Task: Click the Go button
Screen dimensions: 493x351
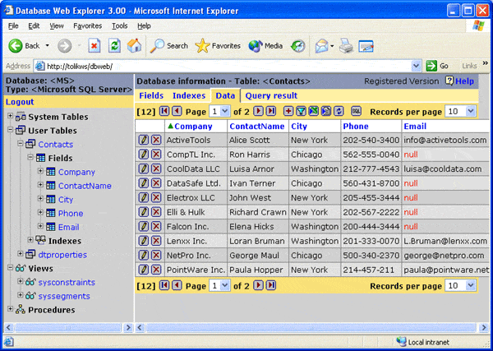Action: tap(437, 66)
